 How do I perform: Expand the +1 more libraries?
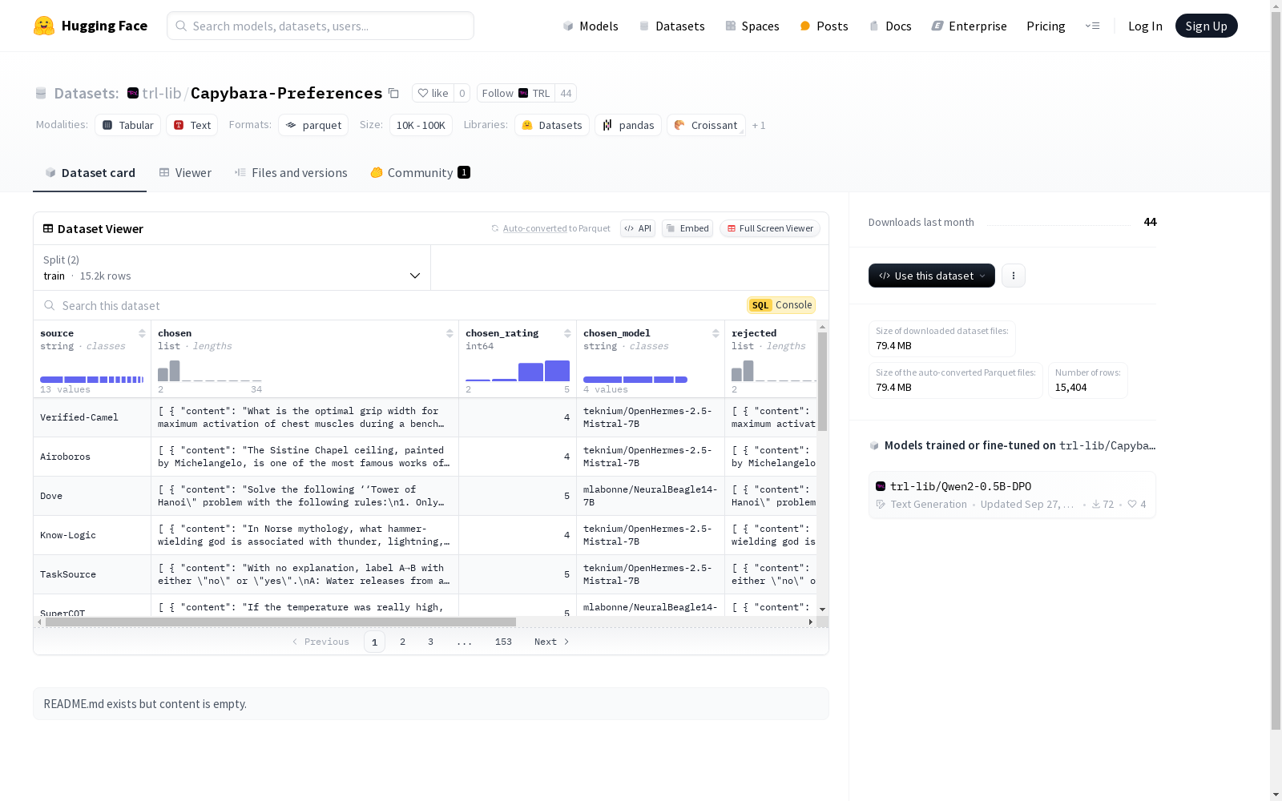[758, 125]
